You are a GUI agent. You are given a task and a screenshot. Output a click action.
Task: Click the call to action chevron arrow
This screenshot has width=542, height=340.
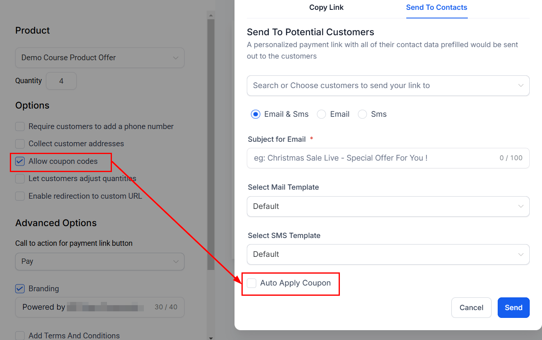tap(175, 261)
